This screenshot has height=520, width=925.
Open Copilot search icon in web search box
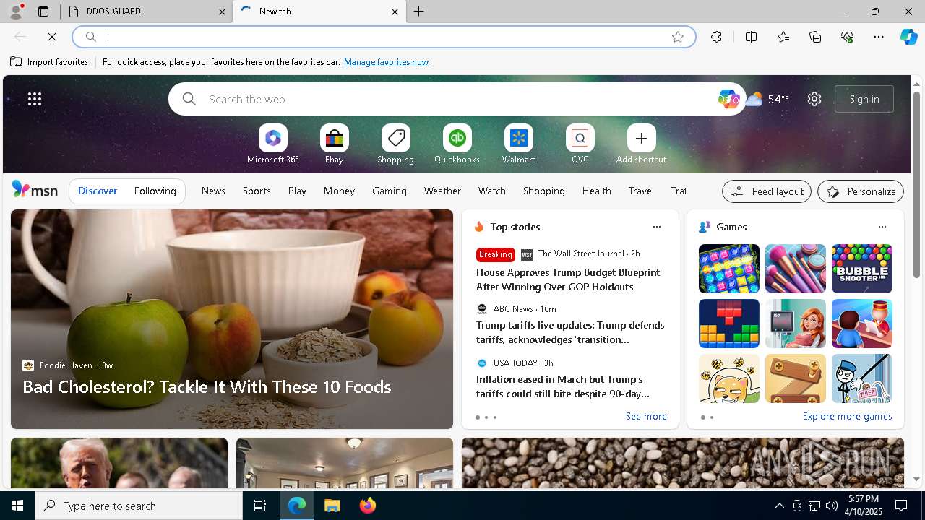(728, 99)
